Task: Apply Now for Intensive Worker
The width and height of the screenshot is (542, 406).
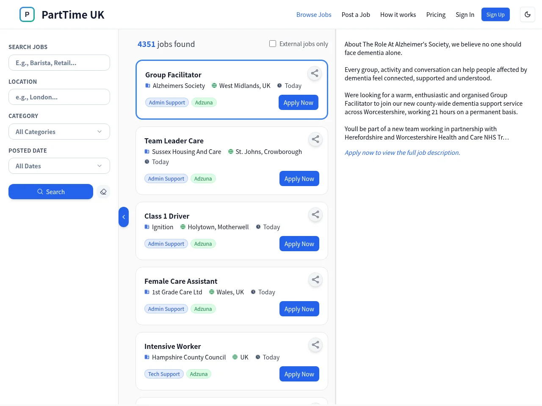Action: click(x=299, y=374)
